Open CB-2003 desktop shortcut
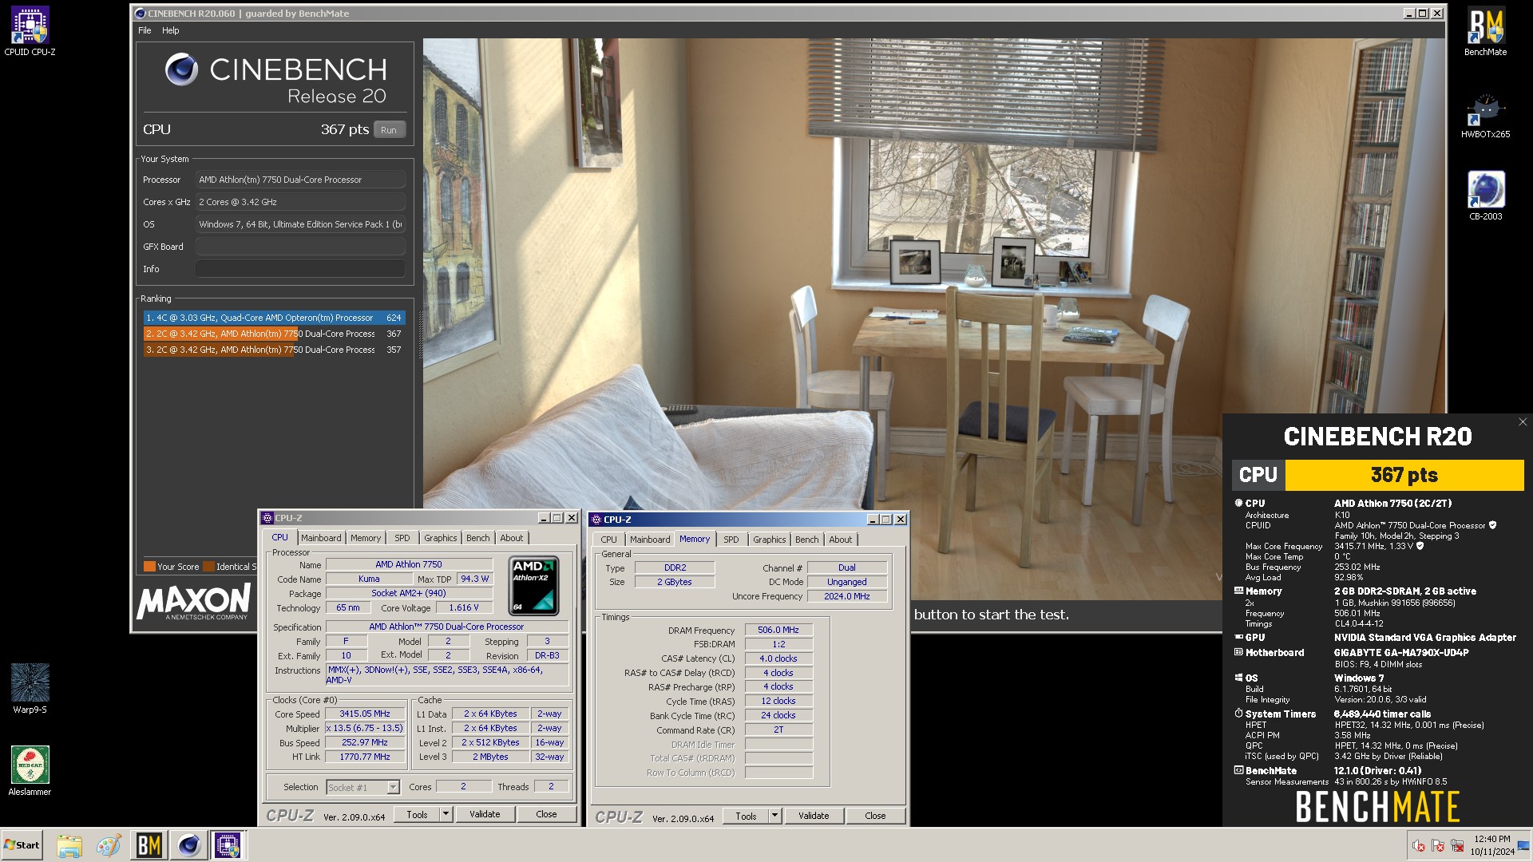This screenshot has height=862, width=1533. click(x=1485, y=196)
